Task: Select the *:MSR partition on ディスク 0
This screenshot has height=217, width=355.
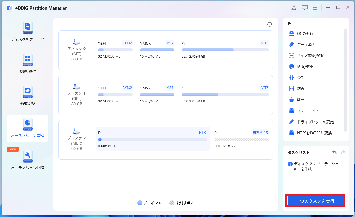Action: 157,50
